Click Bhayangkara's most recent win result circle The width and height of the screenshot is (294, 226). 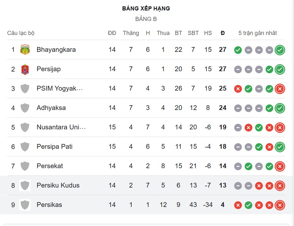279,50
